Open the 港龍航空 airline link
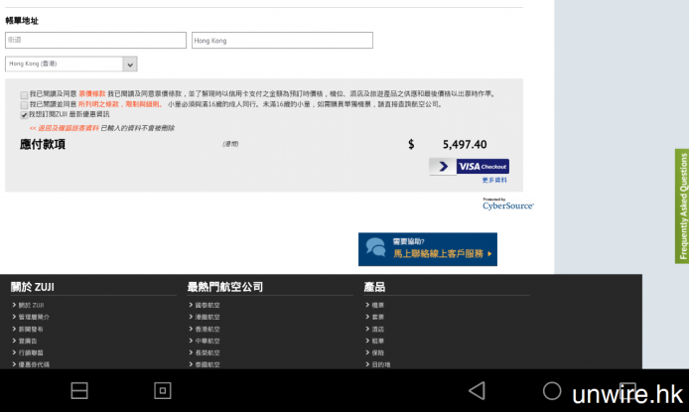The height and width of the screenshot is (412, 689). click(x=207, y=317)
